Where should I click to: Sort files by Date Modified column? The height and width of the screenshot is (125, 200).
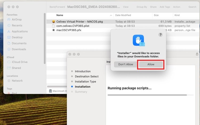tap(123, 15)
